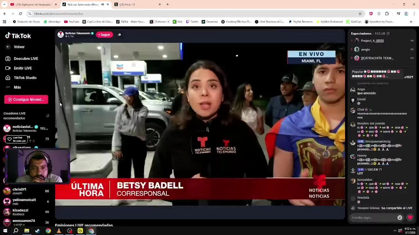The width and height of the screenshot is (419, 235).
Task: Open Chrome apps grid in bookmarks bar
Action: [x=4, y=22]
